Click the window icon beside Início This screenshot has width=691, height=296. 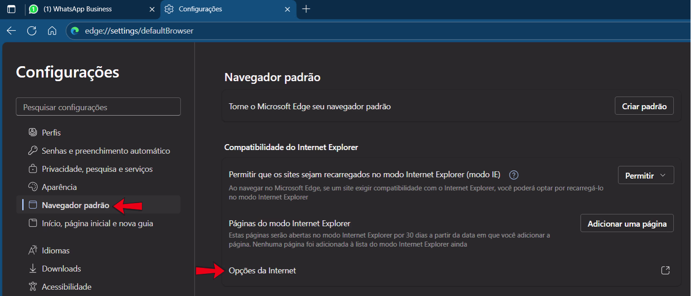point(33,223)
